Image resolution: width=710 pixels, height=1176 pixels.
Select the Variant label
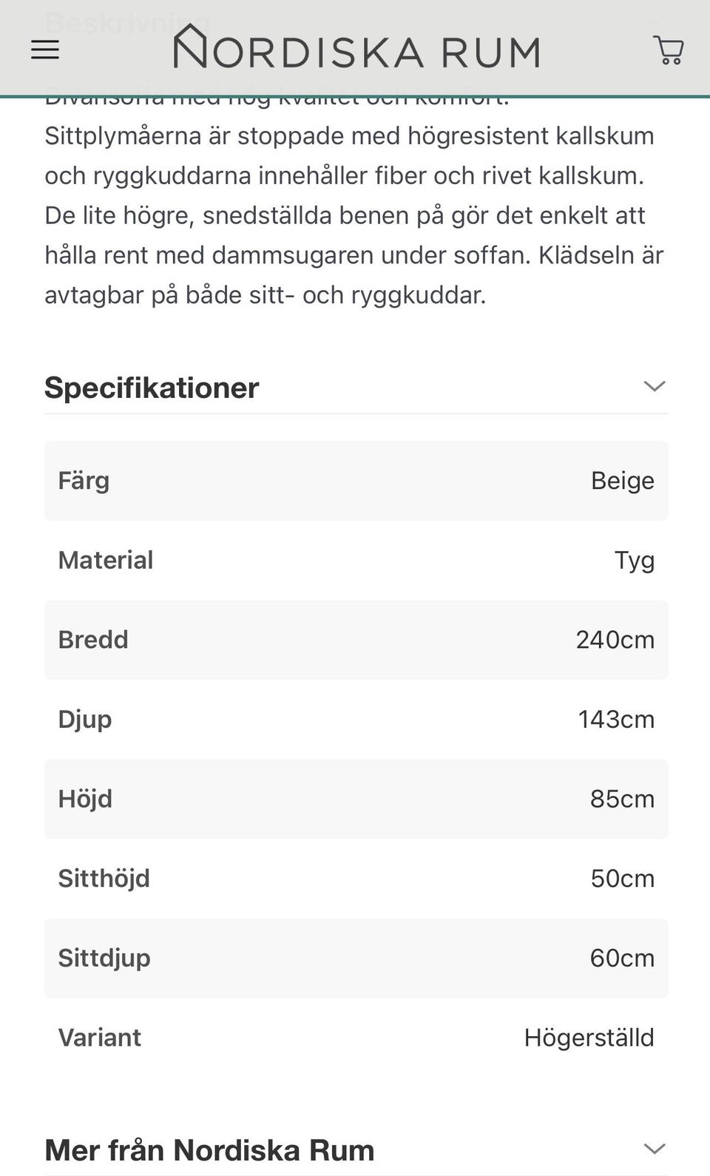pyautogui.click(x=100, y=1037)
